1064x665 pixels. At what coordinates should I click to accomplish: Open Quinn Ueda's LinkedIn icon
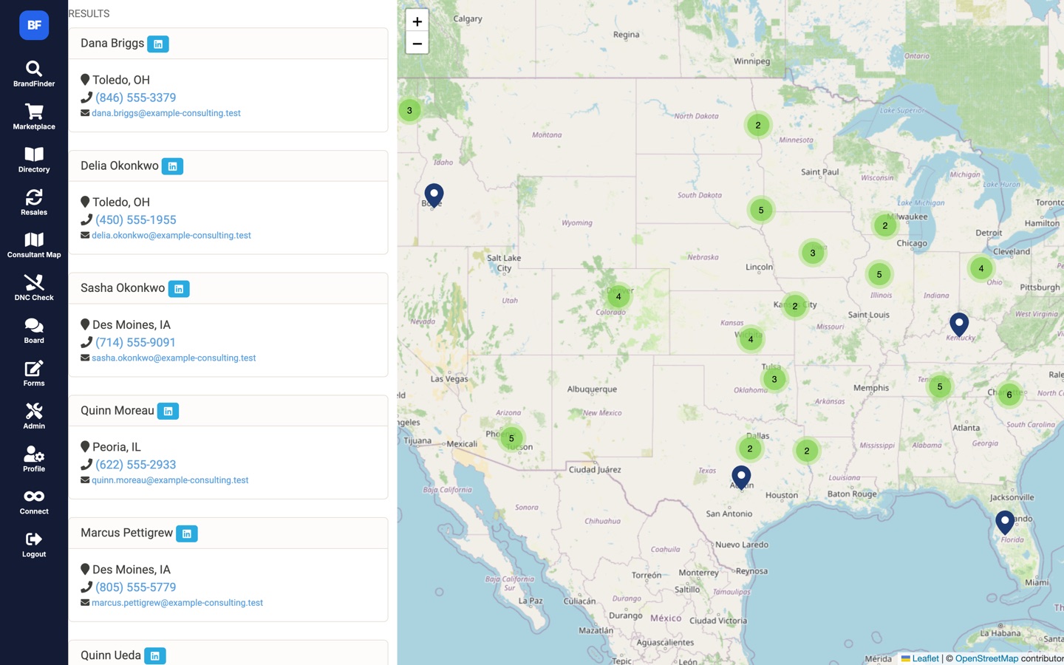tap(155, 656)
